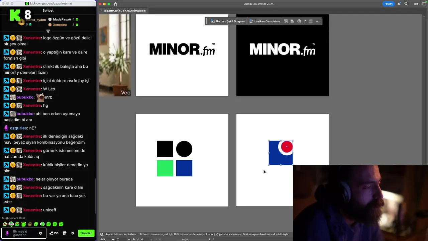Viewport: 428px width, 241px height.
Task: Select the black square on the artboard
Action: pyautogui.click(x=165, y=149)
